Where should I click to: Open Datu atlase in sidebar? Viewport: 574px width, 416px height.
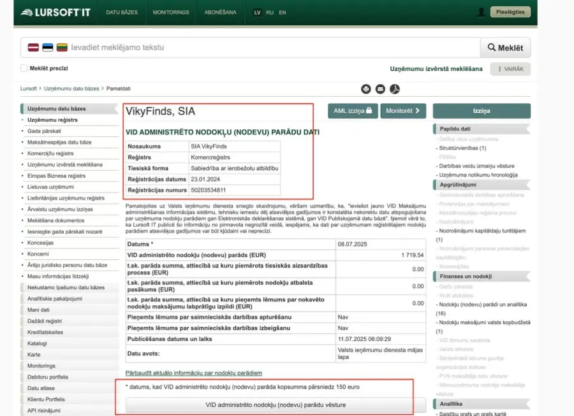point(41,388)
